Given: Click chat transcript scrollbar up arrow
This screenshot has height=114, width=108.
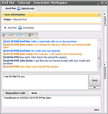Looking at the screenshot, I should pos(99,40).
